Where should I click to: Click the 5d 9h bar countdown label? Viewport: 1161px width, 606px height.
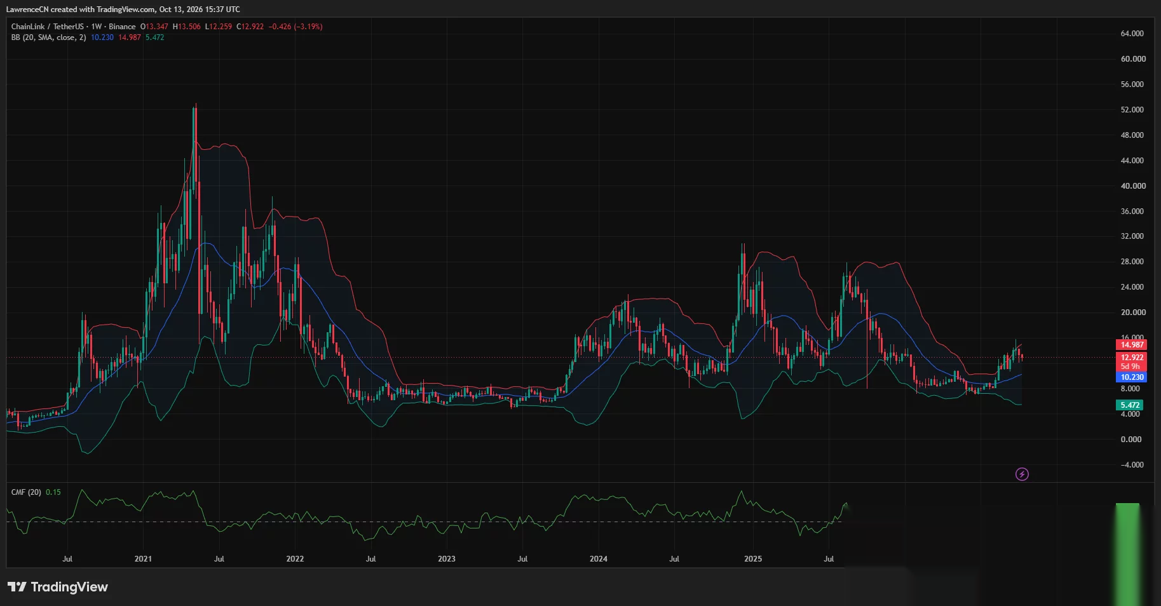1132,367
